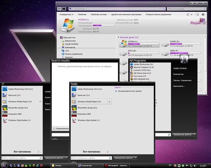Click Свойства системы in the toolbar
The image size is (211, 168).
(x=99, y=14)
